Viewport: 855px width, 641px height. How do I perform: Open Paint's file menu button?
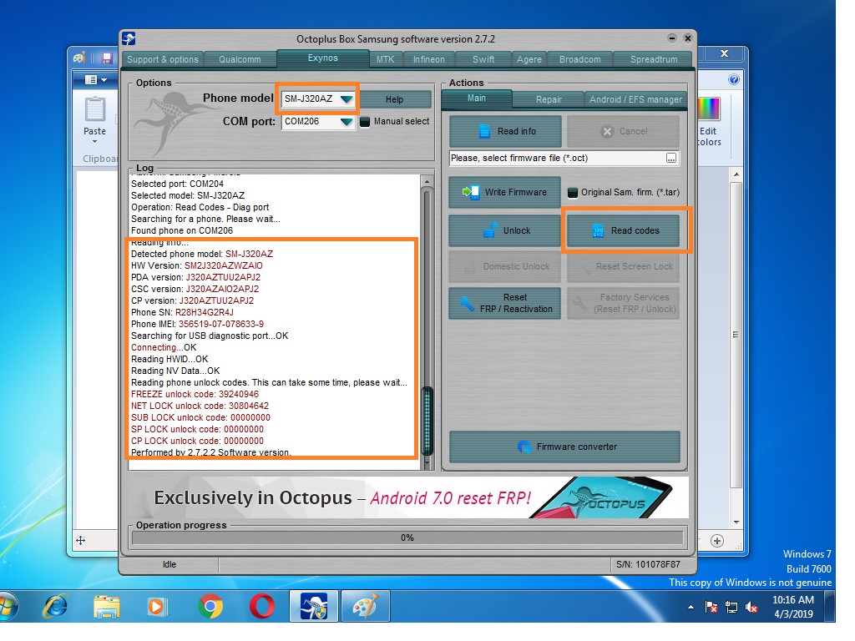pos(96,79)
